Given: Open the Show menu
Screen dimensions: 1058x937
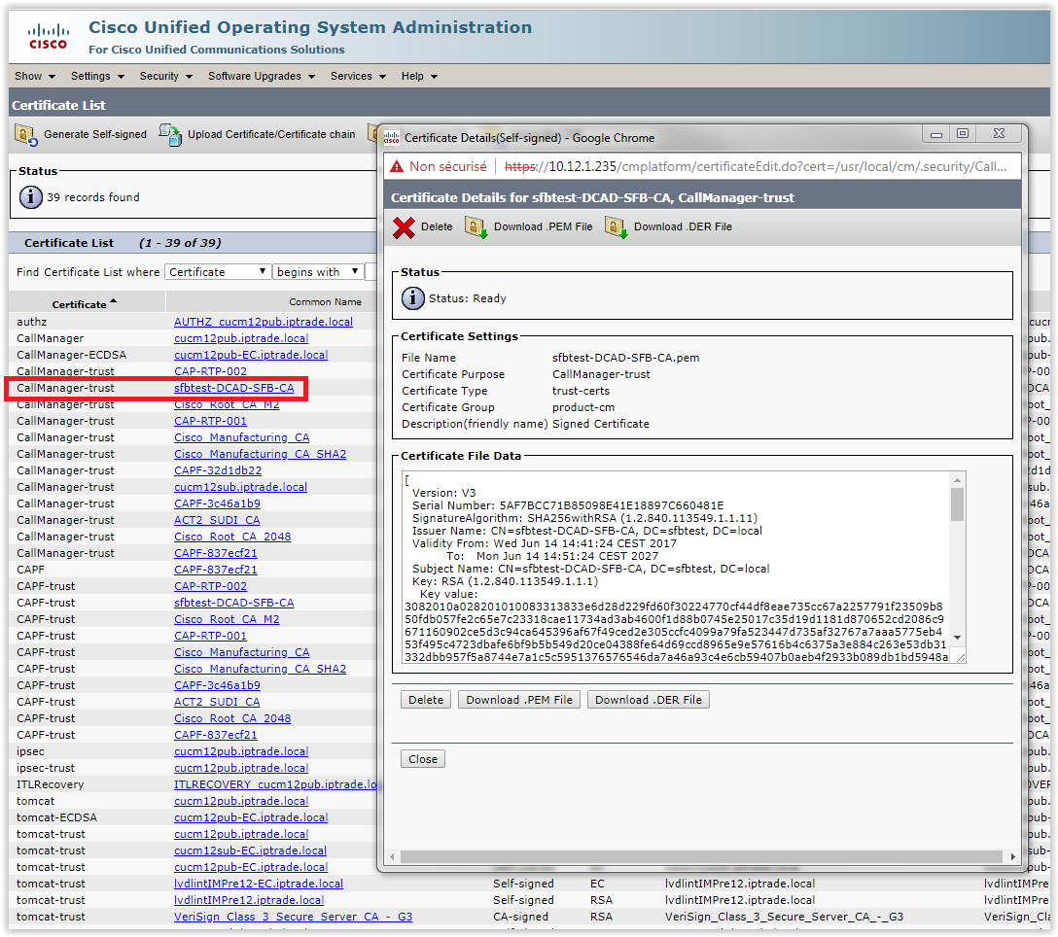Looking at the screenshot, I should click(35, 76).
